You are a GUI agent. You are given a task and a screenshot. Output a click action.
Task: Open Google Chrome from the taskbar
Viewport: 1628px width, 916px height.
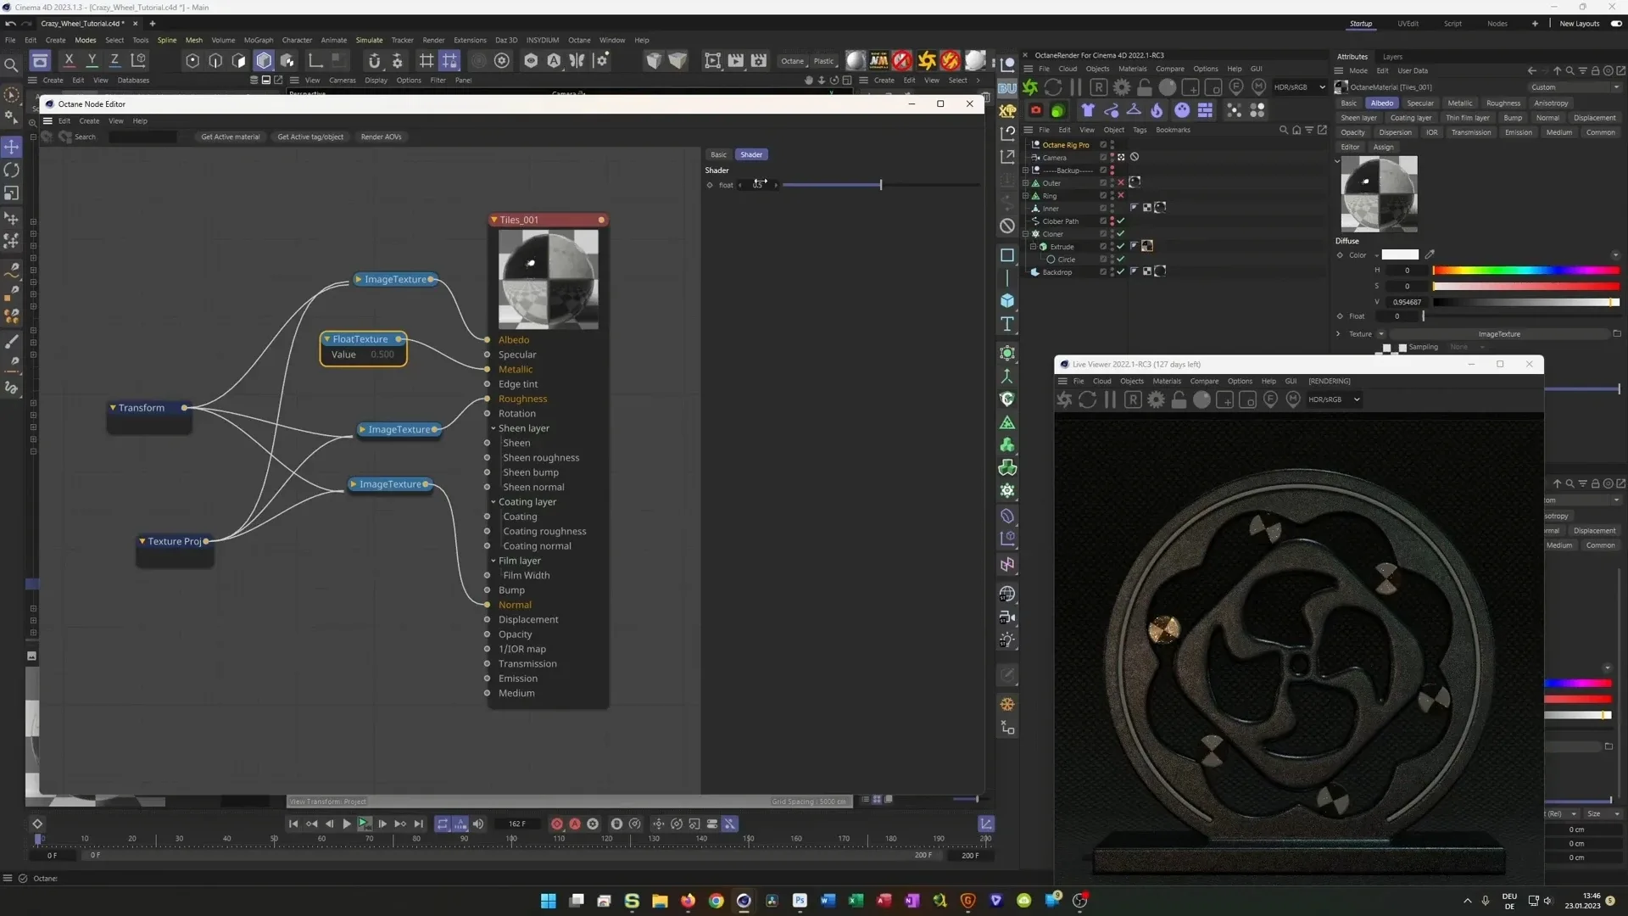tap(716, 901)
